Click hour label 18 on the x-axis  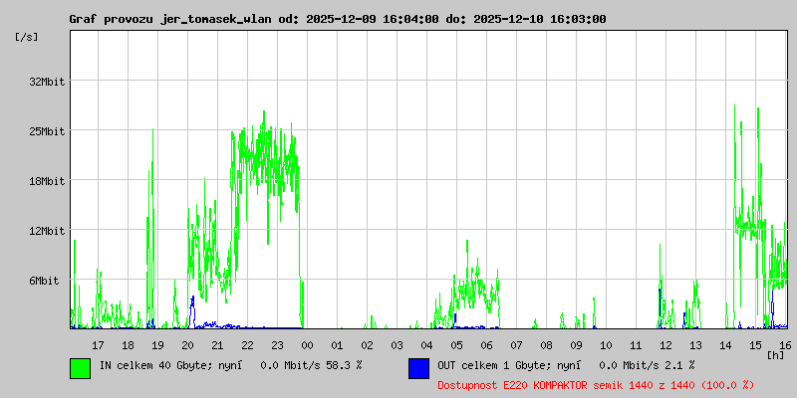tap(129, 345)
